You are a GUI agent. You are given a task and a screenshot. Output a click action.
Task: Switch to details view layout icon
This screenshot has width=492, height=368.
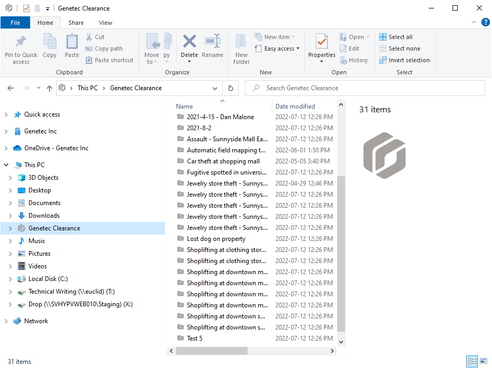coord(472,361)
